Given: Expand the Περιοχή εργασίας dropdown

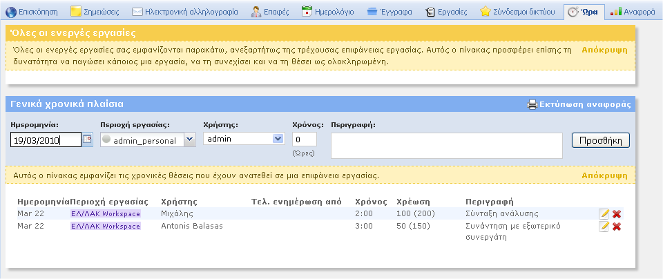Looking at the screenshot, I should 189,139.
